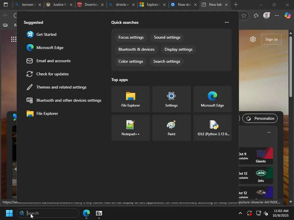The width and height of the screenshot is (294, 220).
Task: Open new tab page settings gear
Action: 253,39
